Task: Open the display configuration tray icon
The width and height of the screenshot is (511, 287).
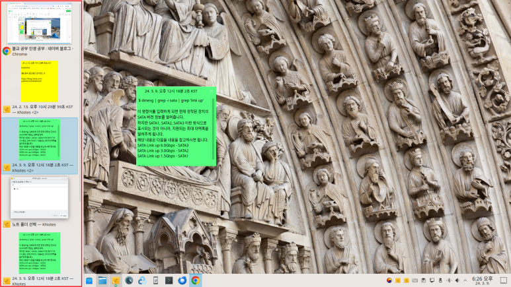Action: 432,280
